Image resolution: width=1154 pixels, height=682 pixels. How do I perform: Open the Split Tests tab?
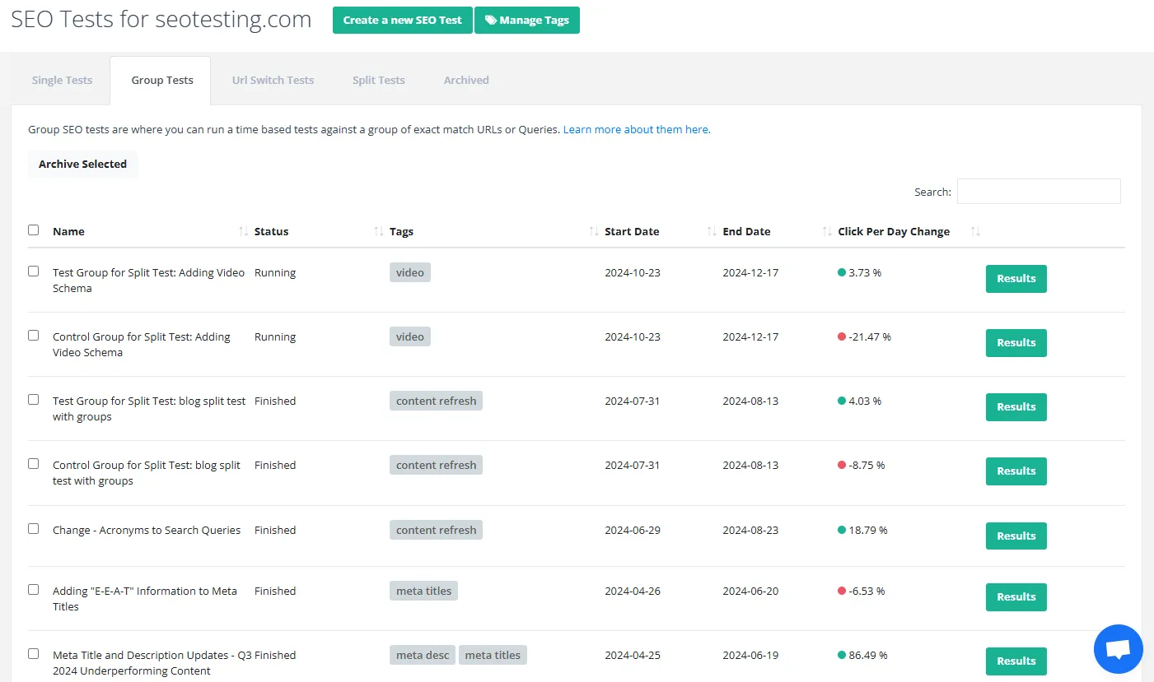[x=378, y=81]
